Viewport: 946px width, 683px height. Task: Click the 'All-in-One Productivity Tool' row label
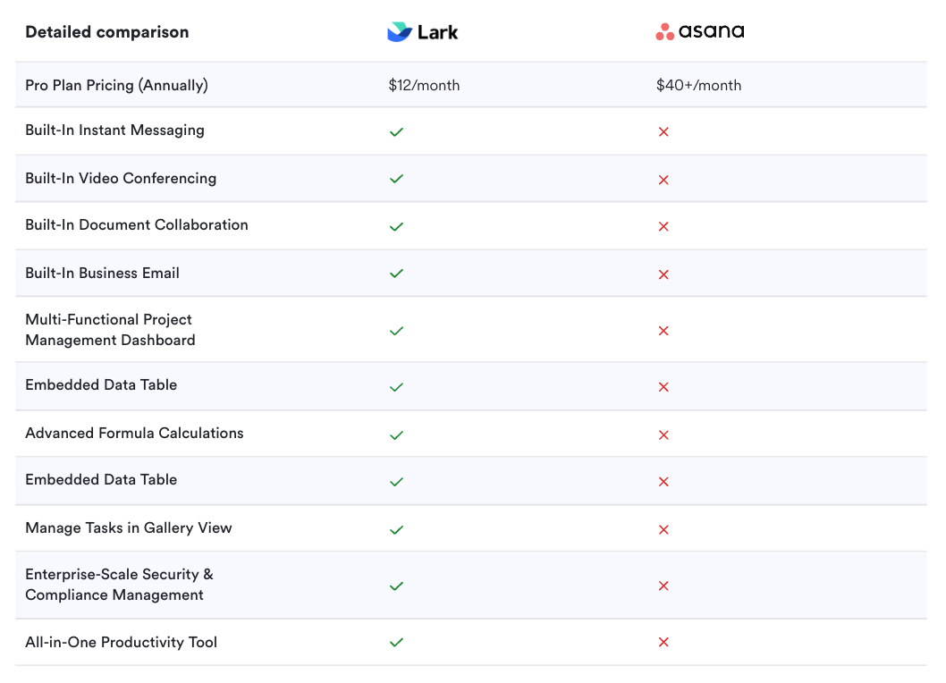121,642
